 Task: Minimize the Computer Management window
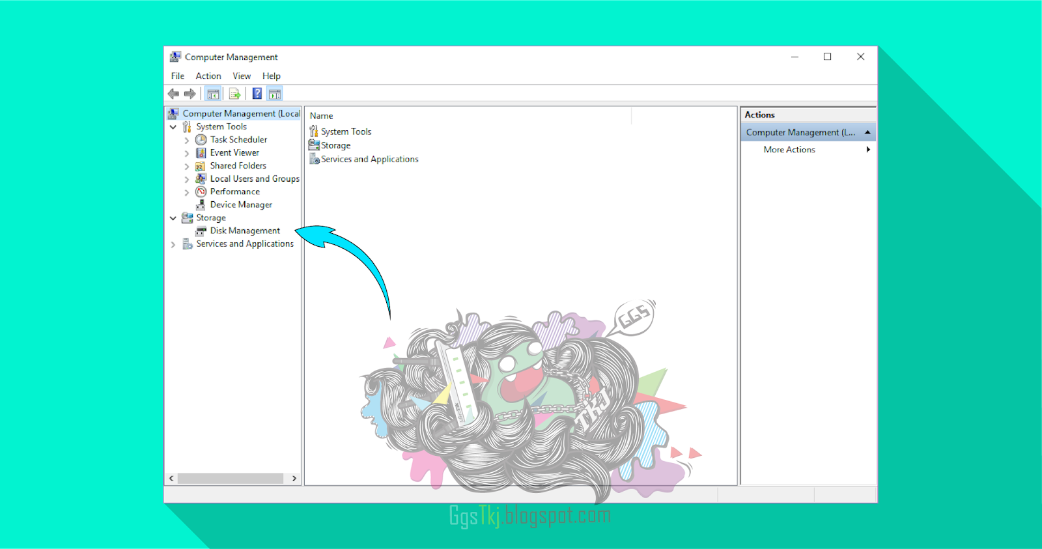[x=795, y=57]
